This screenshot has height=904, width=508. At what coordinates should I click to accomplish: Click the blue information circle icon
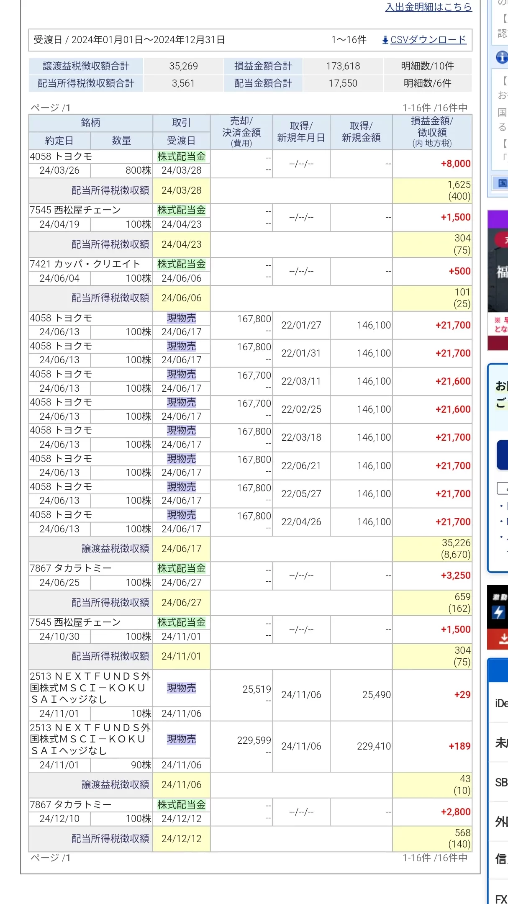pyautogui.click(x=501, y=57)
